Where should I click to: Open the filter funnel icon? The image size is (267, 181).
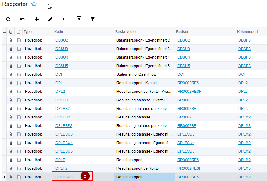[x=93, y=19]
